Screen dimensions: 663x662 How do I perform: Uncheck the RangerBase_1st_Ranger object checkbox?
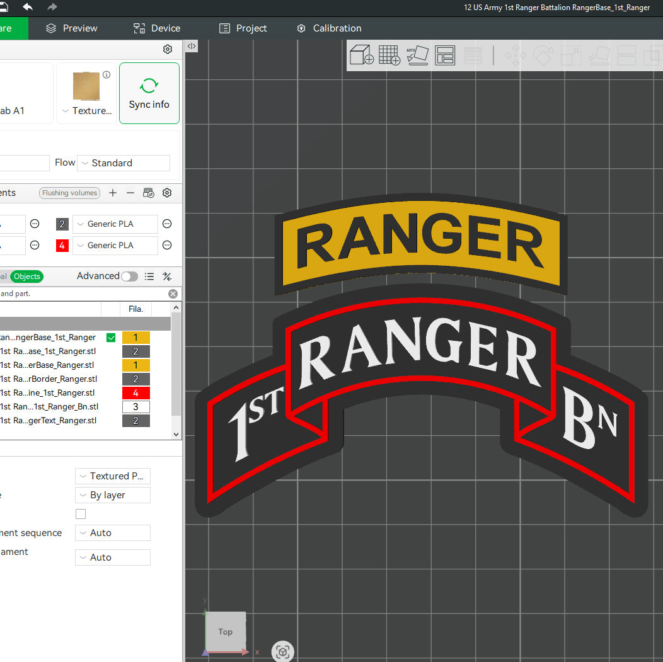pyautogui.click(x=110, y=338)
